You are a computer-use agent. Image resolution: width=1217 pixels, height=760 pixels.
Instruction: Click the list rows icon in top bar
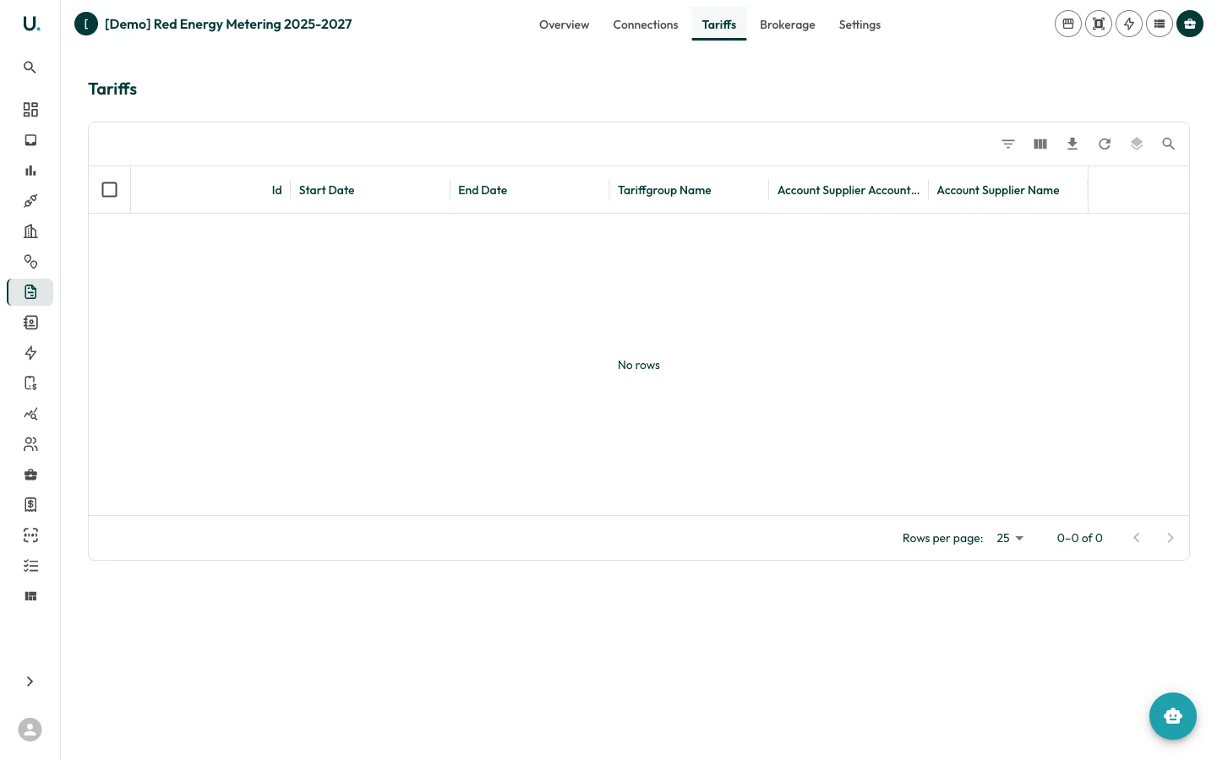[1160, 24]
